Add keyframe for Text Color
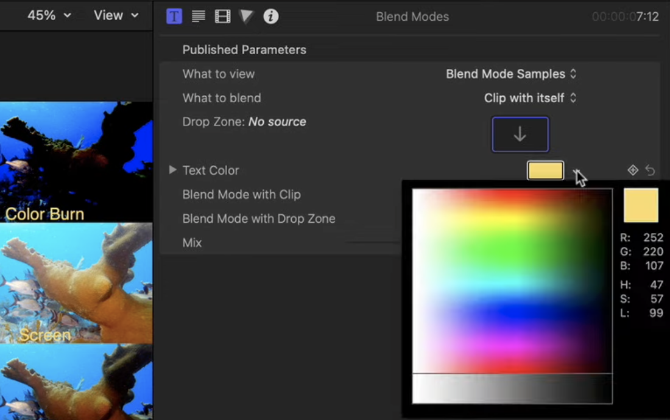The height and width of the screenshot is (420, 670). click(633, 170)
